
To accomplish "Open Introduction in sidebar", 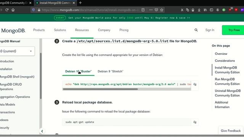I will [x=7, y=61].
